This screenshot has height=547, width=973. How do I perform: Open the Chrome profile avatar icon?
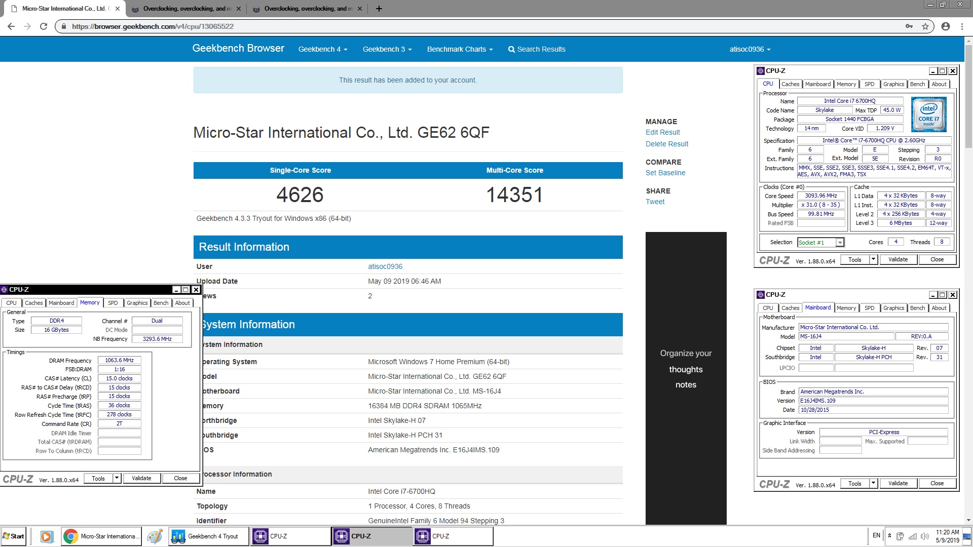[x=945, y=26]
